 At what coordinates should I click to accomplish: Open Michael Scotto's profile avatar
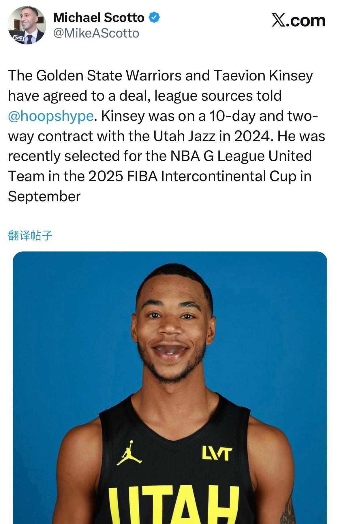(x=27, y=25)
